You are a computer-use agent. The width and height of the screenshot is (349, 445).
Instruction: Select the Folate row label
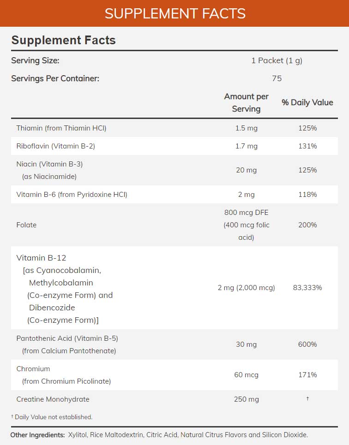click(x=26, y=225)
